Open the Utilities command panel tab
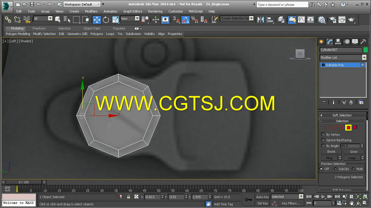 click(x=363, y=42)
